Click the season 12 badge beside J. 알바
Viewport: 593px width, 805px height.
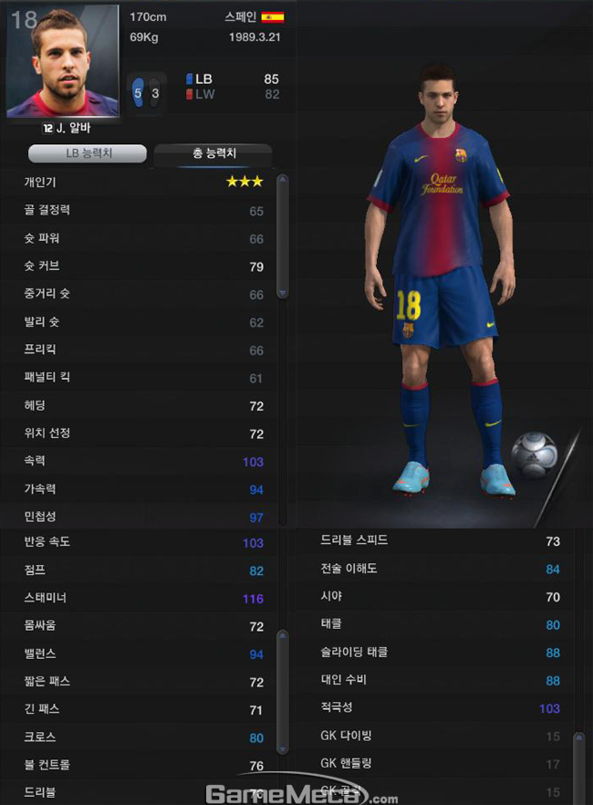pos(47,129)
